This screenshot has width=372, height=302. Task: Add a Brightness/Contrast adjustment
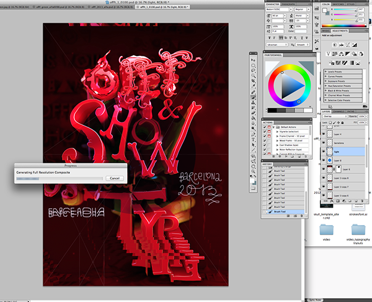[335, 45]
